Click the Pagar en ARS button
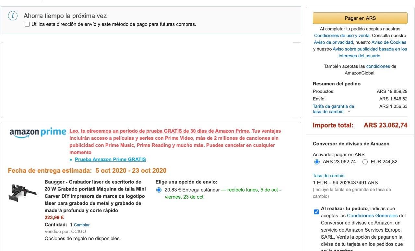The width and height of the screenshot is (415, 251). 360,18
